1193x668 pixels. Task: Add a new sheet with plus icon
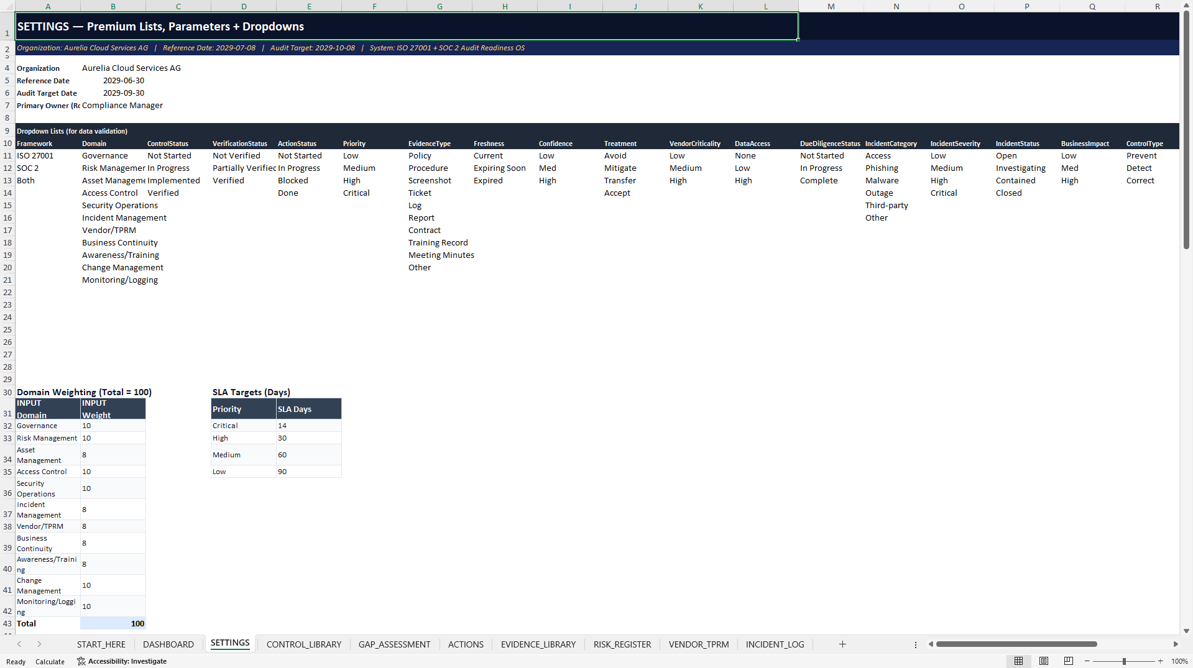pyautogui.click(x=842, y=644)
